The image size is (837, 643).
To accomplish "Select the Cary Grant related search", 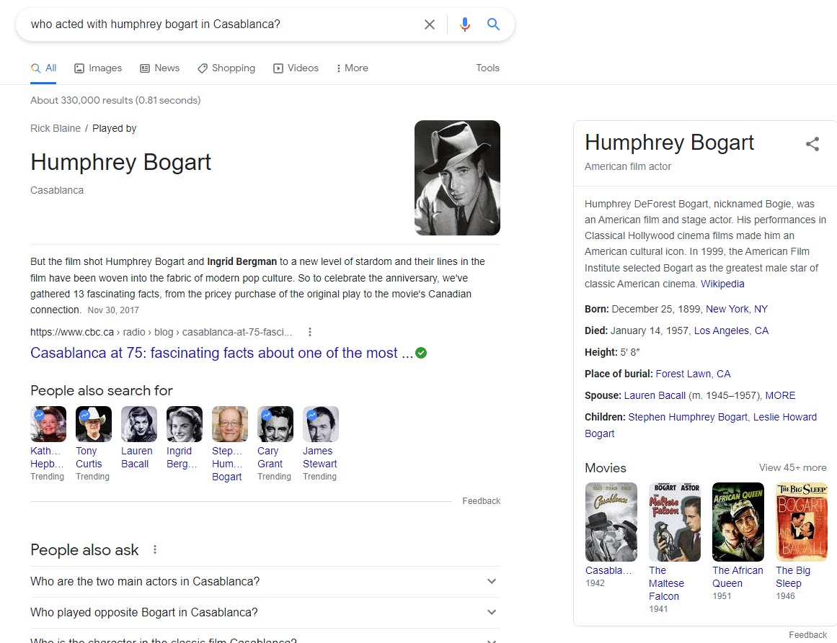I will point(275,444).
